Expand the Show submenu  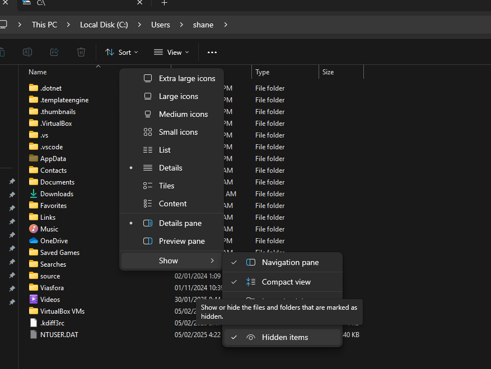(172, 261)
